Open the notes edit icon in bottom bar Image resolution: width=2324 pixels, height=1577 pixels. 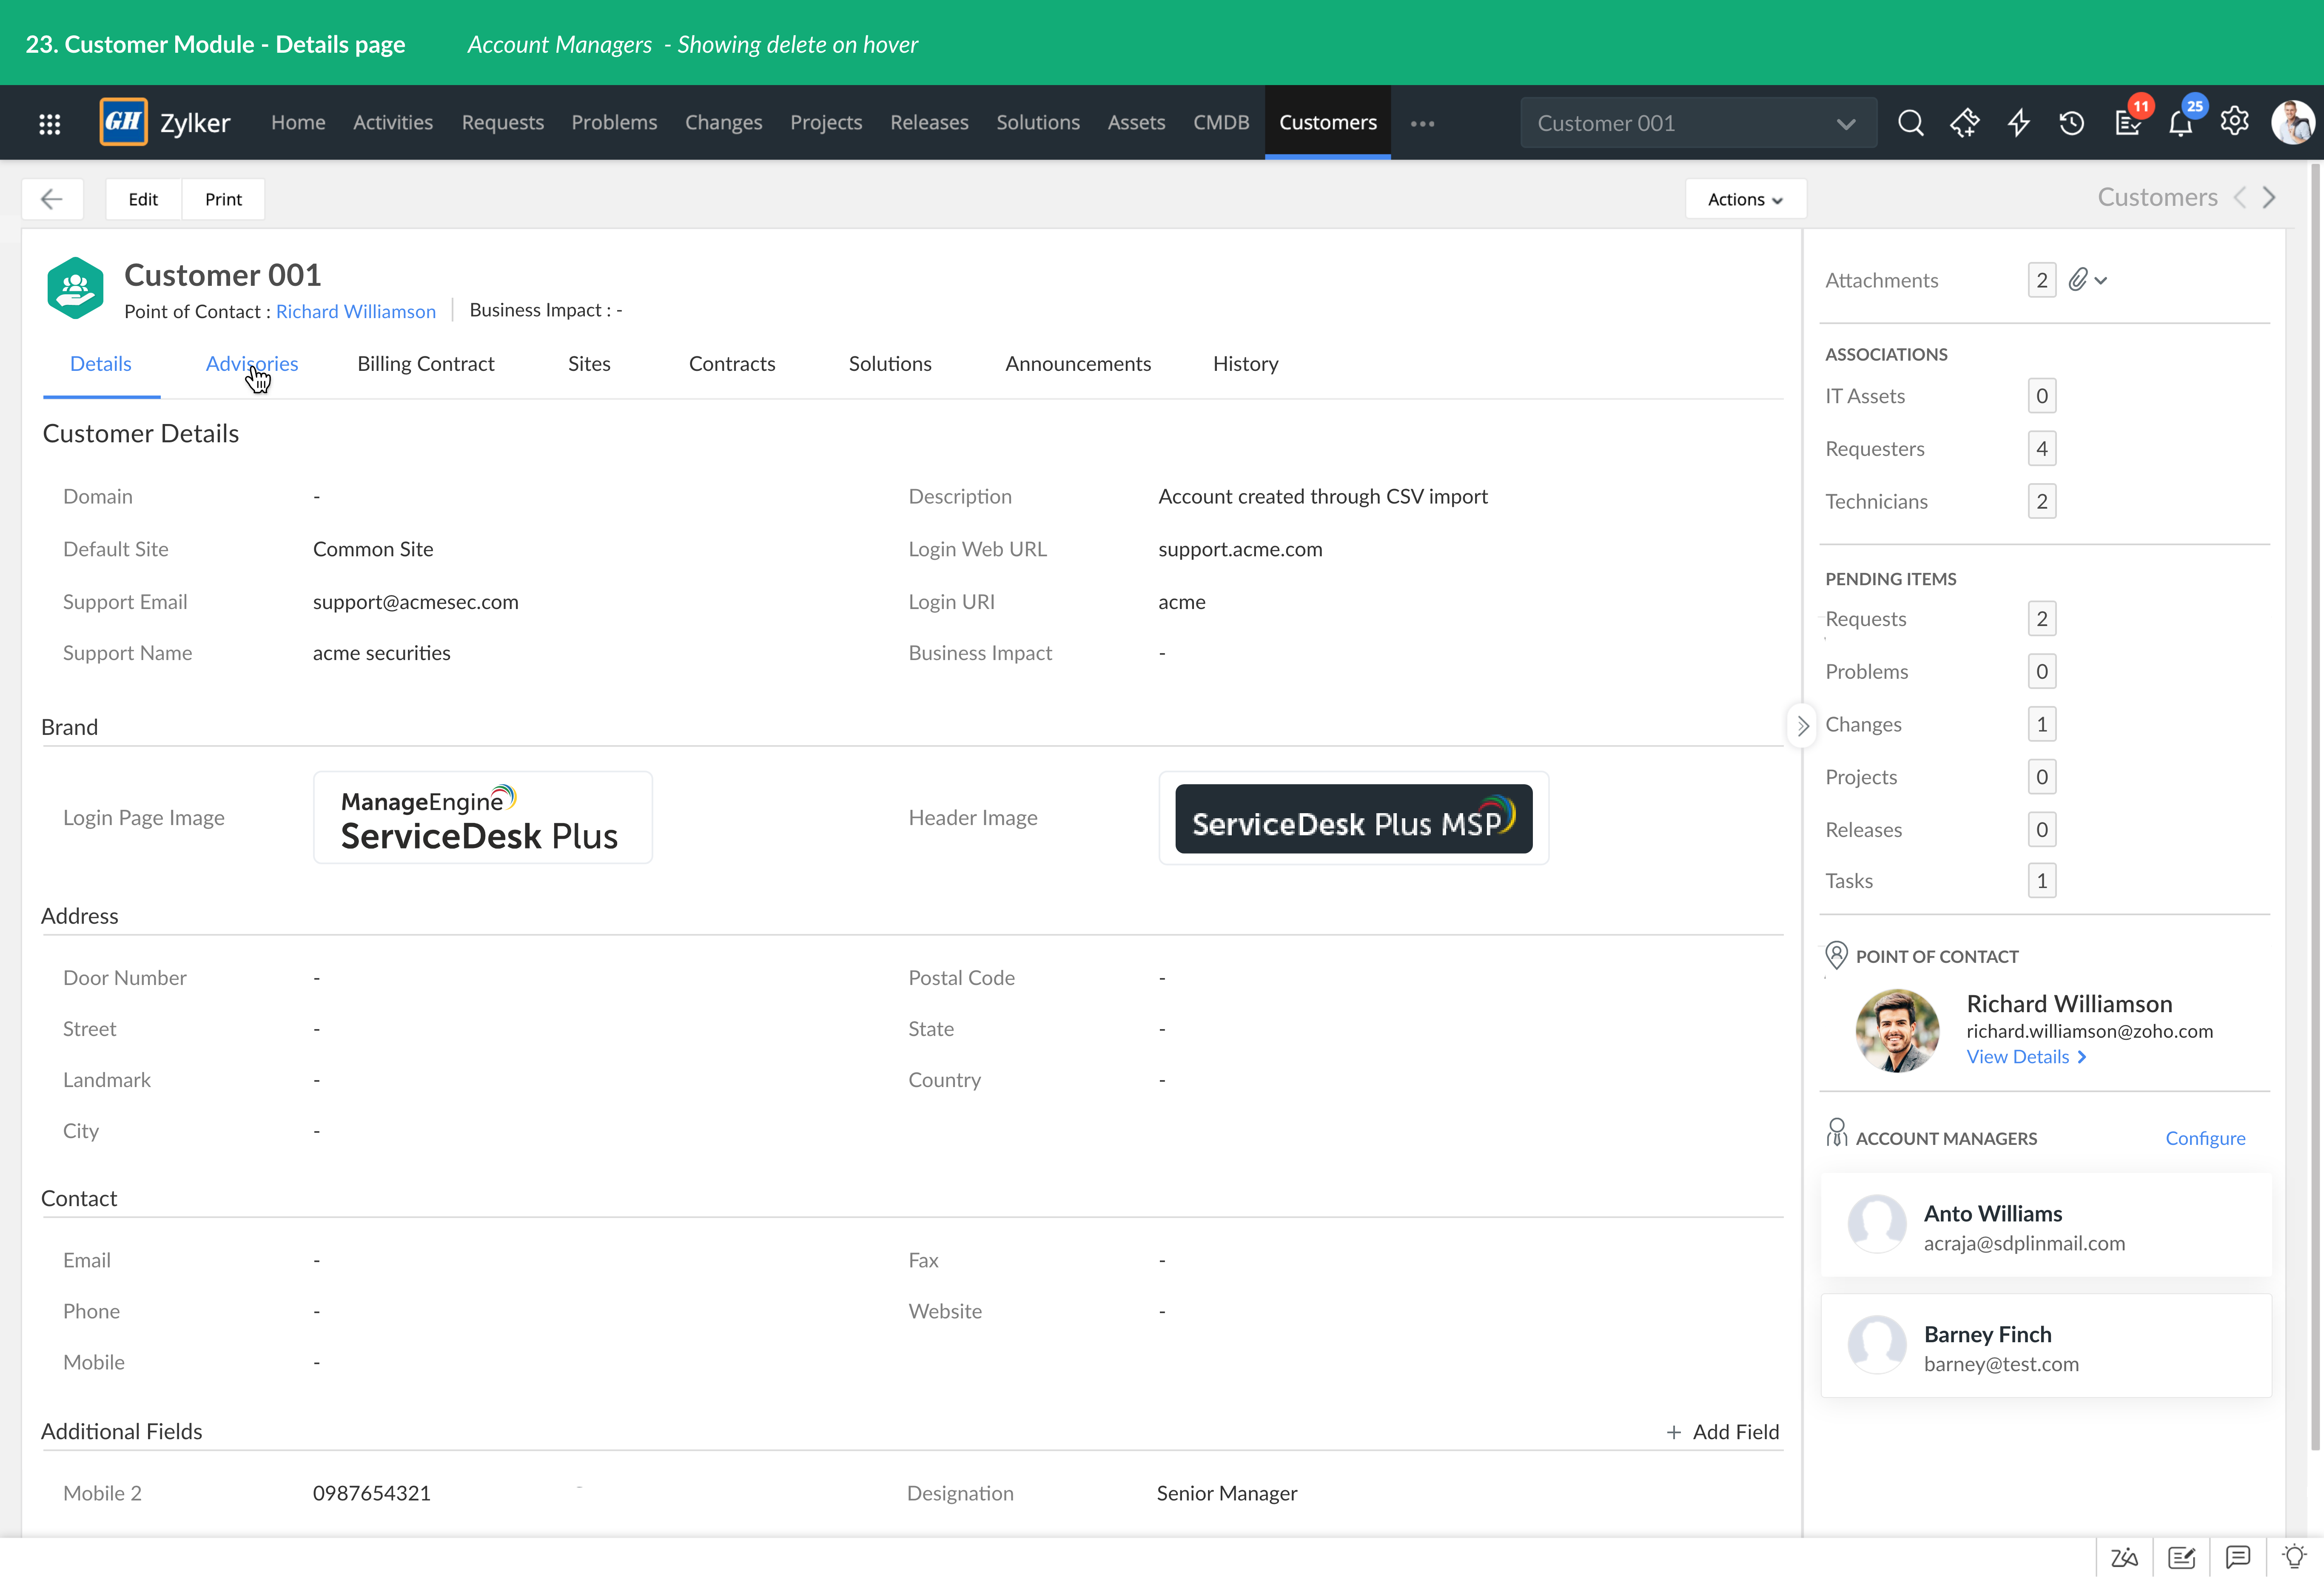pos(2181,1557)
